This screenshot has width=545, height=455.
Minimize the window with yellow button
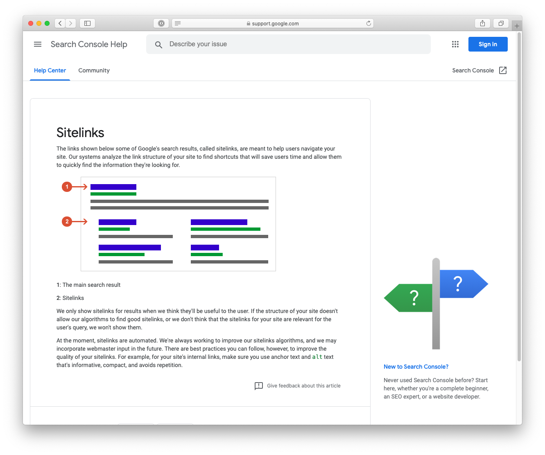(x=39, y=23)
